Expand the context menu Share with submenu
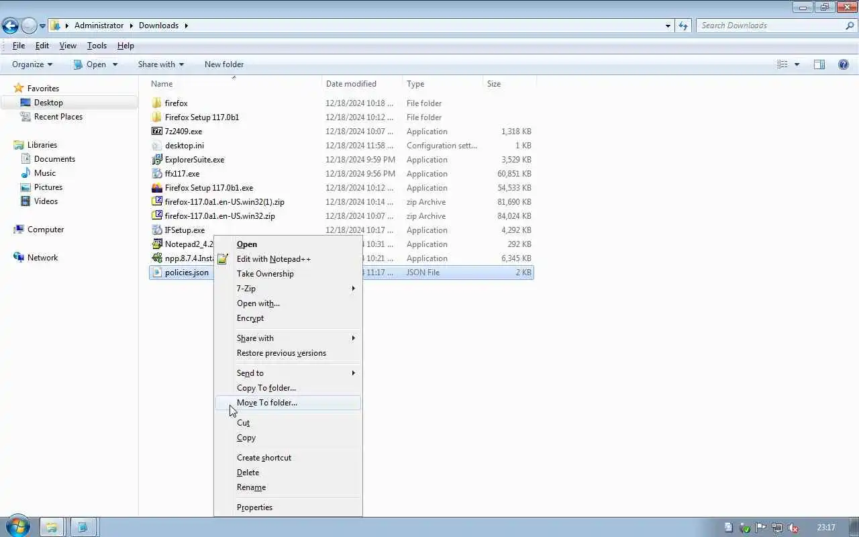859x537 pixels. [288, 338]
